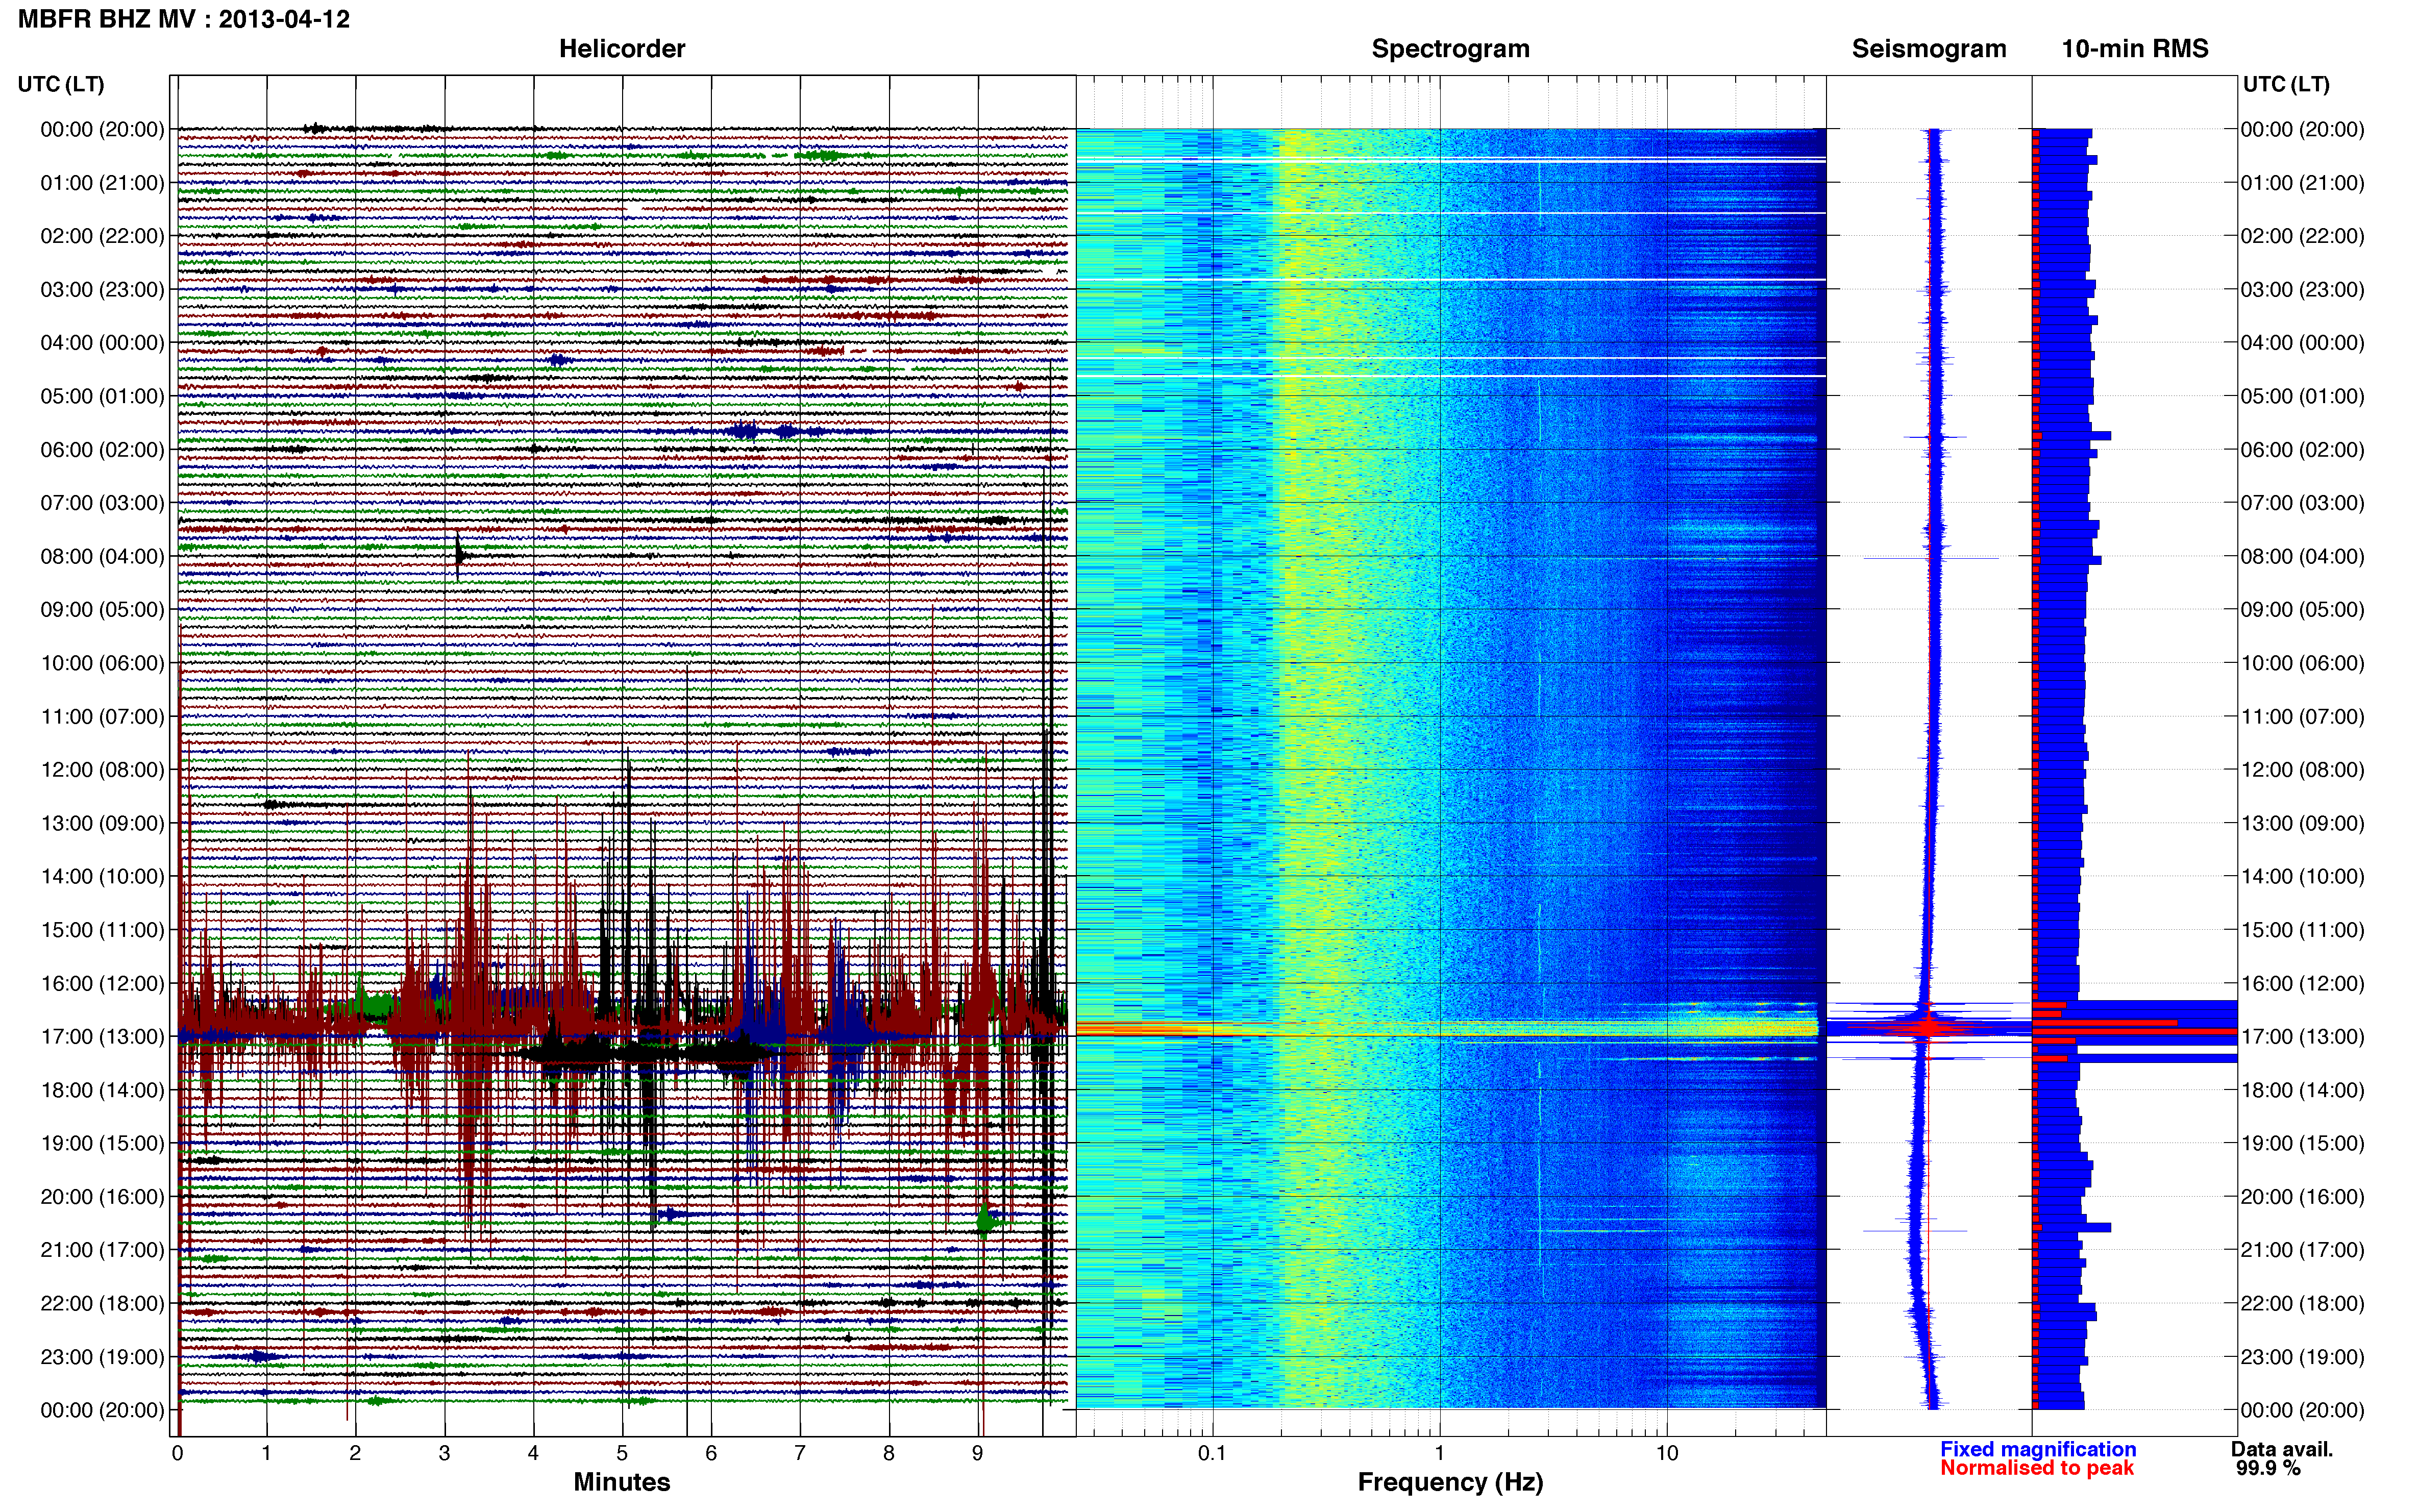Image resolution: width=2419 pixels, height=1512 pixels.
Task: Click the 20:00 (16:00) label on the right axis
Action: pyautogui.click(x=2302, y=1197)
